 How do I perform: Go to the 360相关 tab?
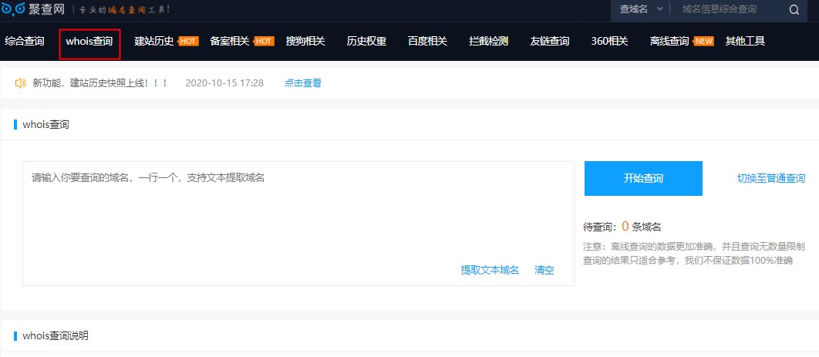[609, 41]
